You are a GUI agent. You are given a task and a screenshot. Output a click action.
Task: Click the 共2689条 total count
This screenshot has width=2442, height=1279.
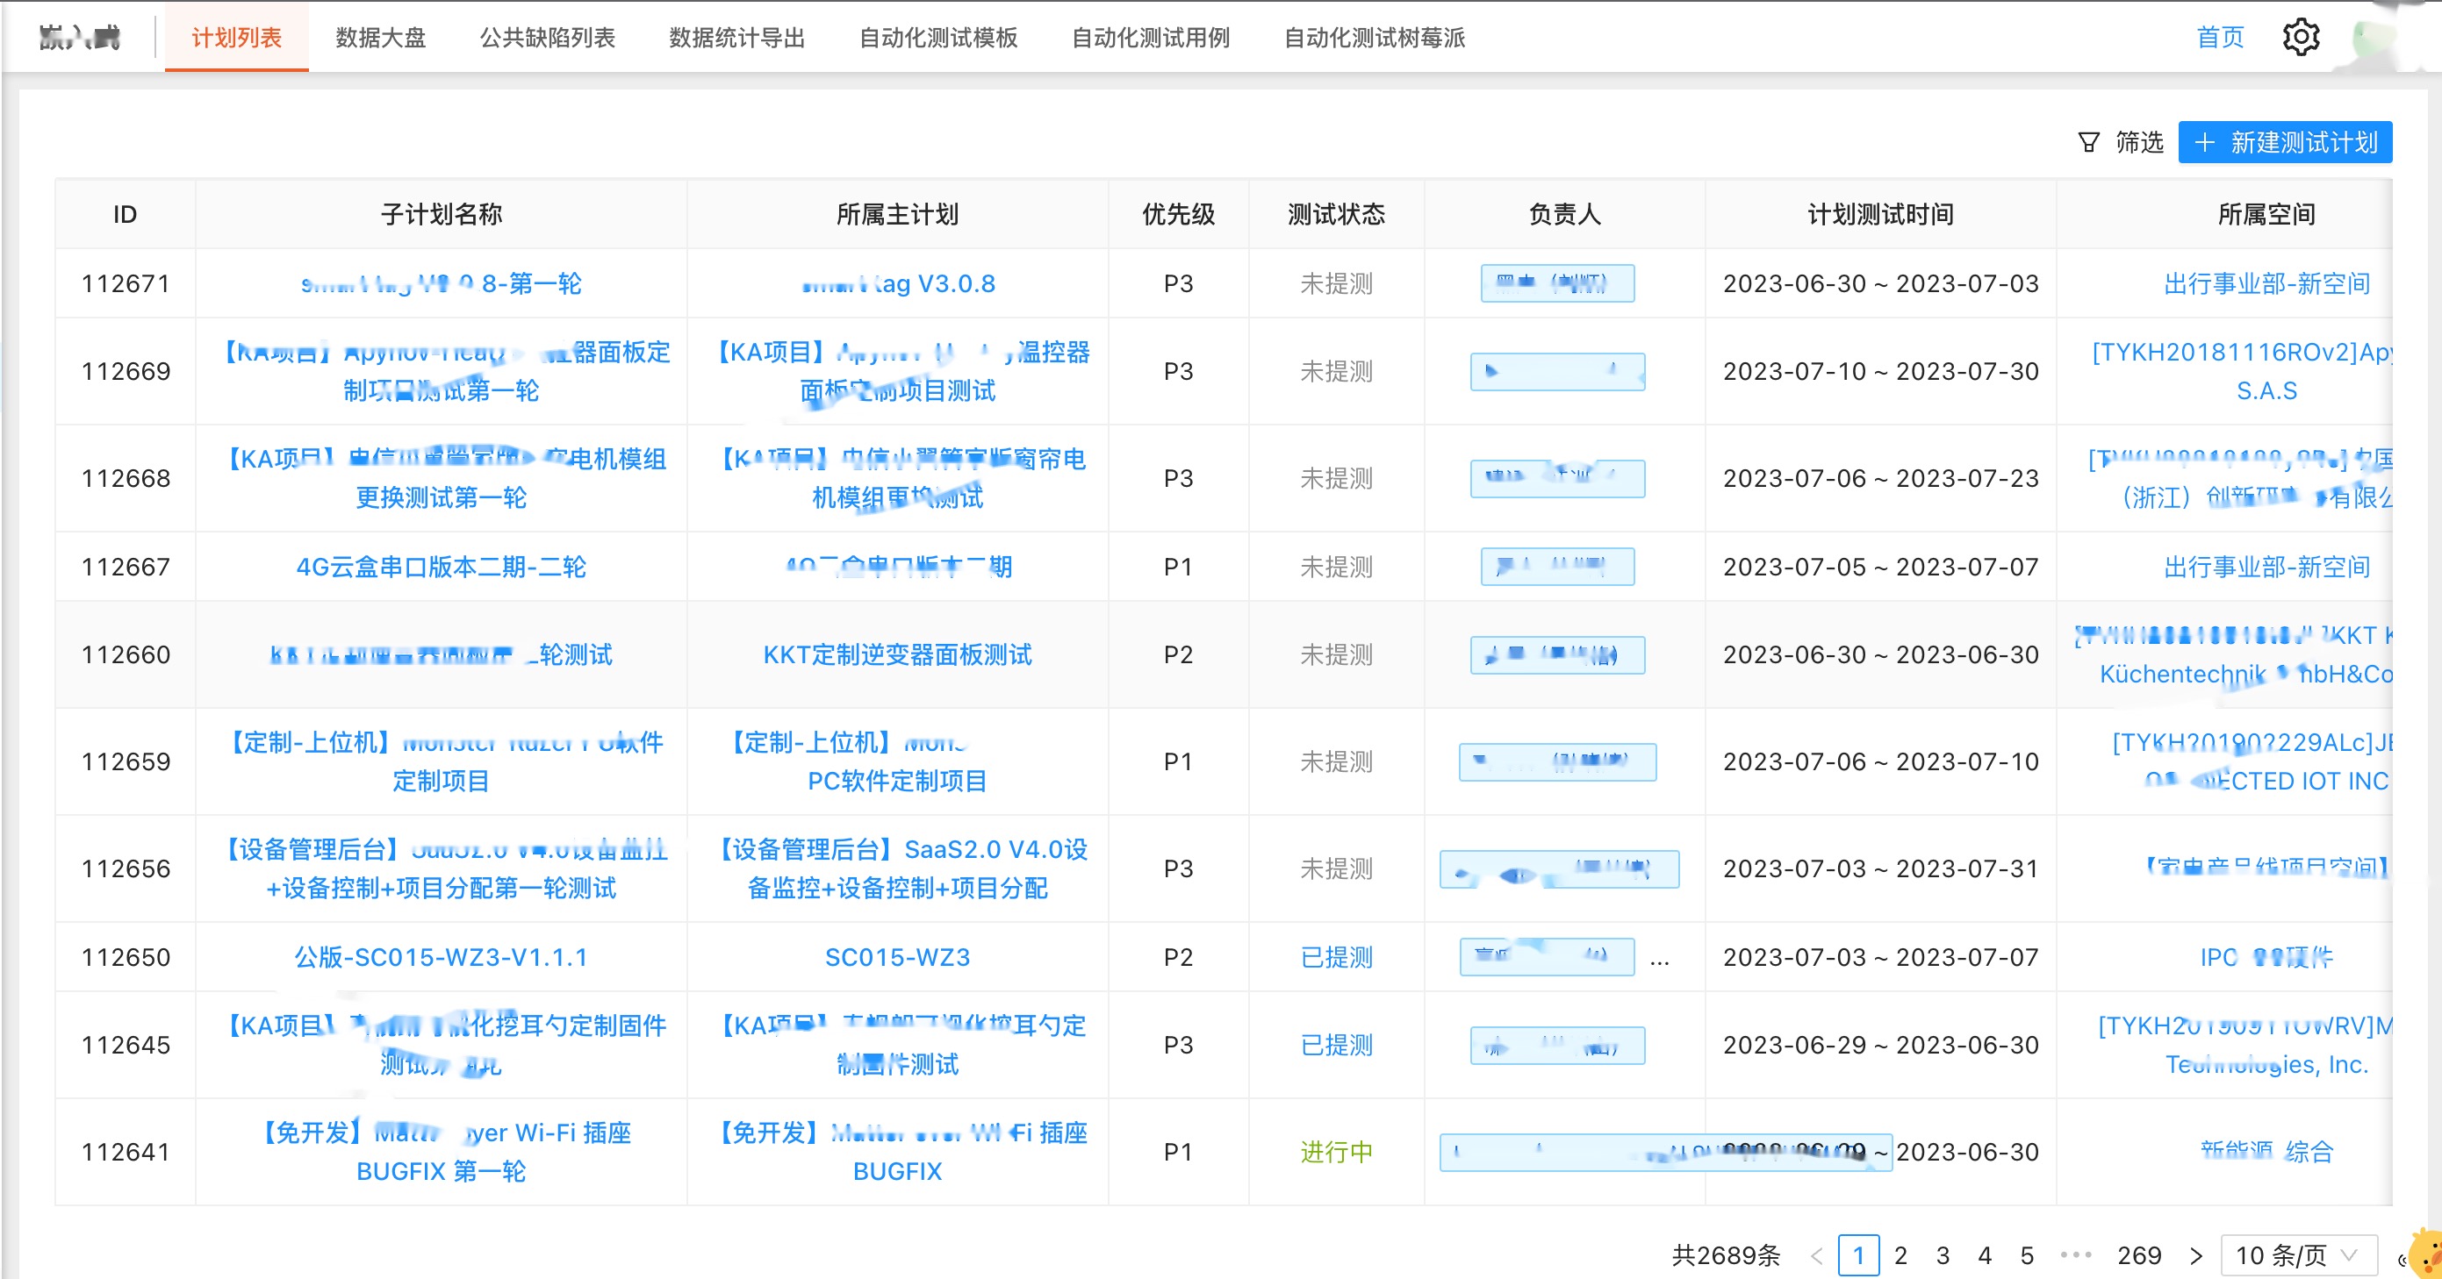[x=1727, y=1255]
